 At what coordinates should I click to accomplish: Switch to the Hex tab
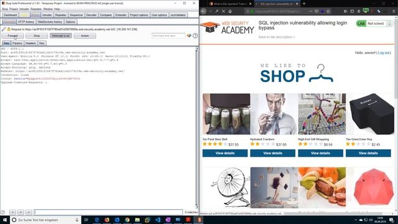pos(42,43)
